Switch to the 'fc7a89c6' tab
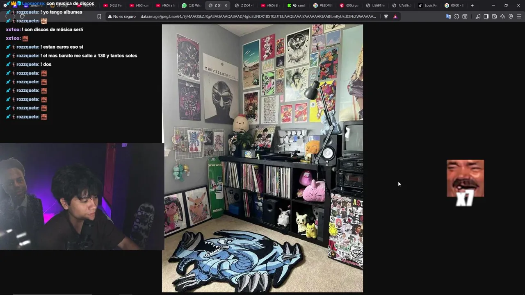The width and height of the screenshot is (525, 295). click(x=401, y=5)
